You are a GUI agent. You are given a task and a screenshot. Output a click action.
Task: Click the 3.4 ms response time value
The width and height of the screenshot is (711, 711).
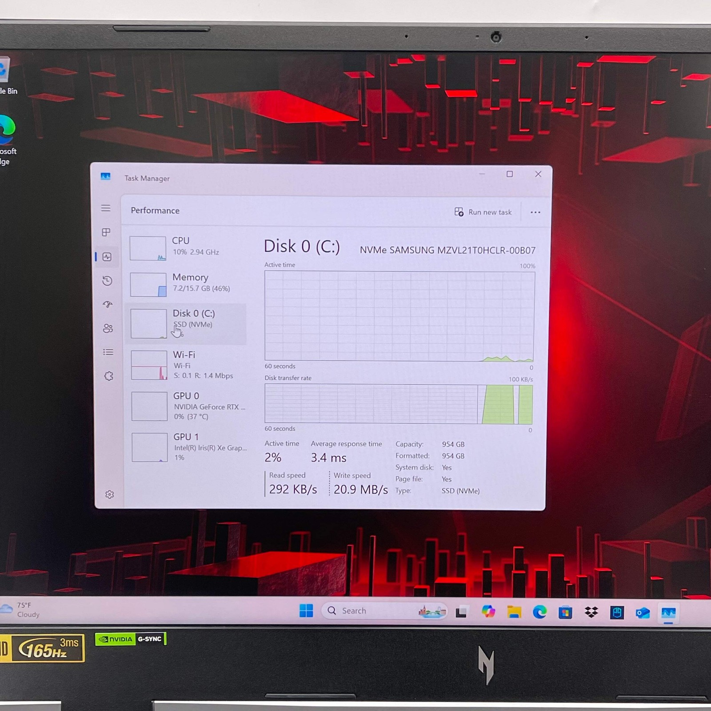[328, 458]
